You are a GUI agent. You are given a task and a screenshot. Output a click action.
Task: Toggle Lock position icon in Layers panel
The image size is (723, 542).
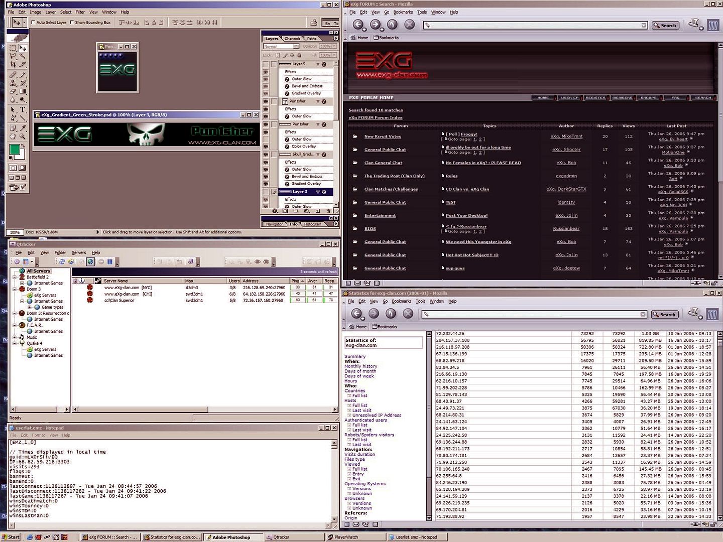[x=293, y=55]
